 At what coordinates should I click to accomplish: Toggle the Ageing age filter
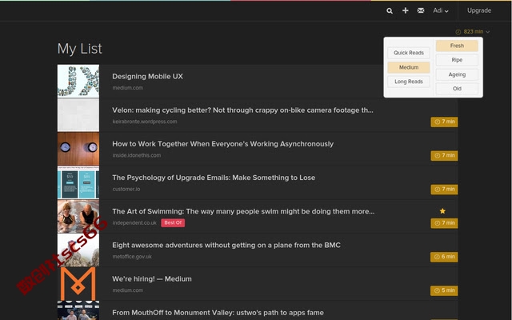457,74
